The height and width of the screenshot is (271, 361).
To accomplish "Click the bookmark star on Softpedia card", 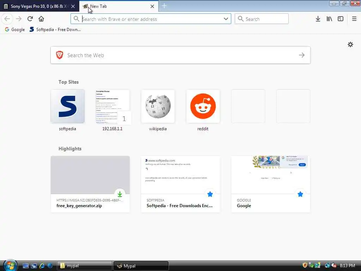I will (x=210, y=194).
